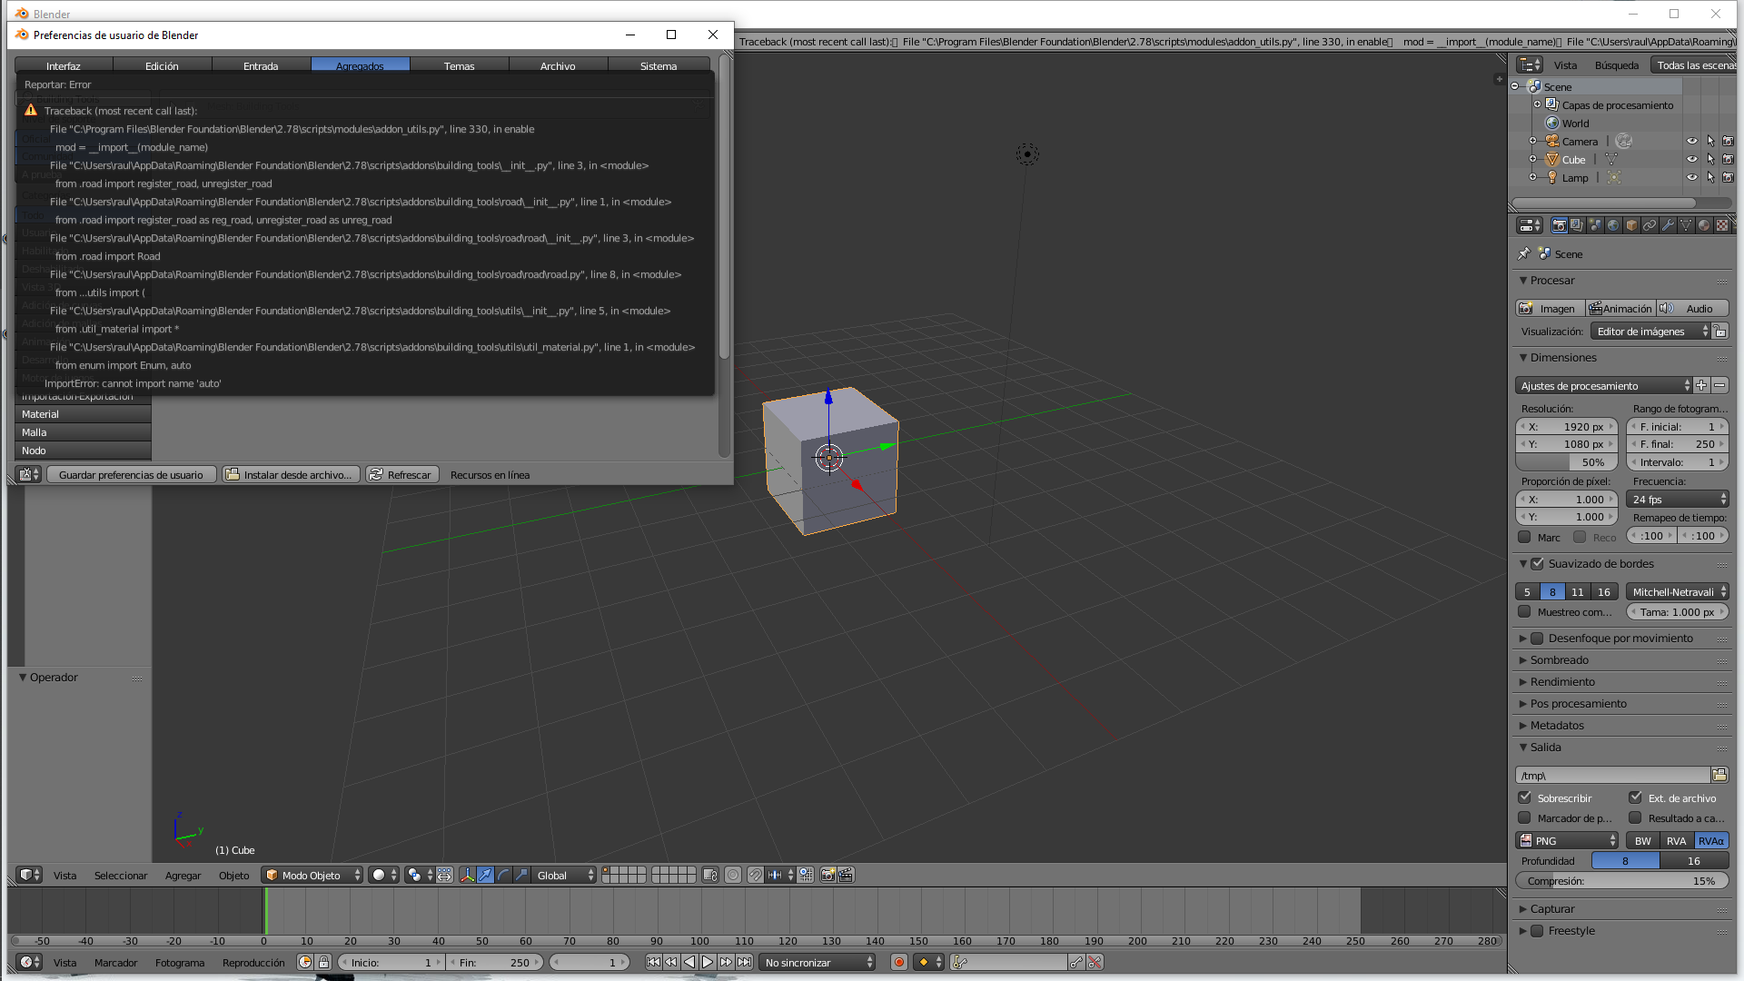The width and height of the screenshot is (1744, 981).
Task: Click the record auto-keyframe button
Action: (898, 962)
